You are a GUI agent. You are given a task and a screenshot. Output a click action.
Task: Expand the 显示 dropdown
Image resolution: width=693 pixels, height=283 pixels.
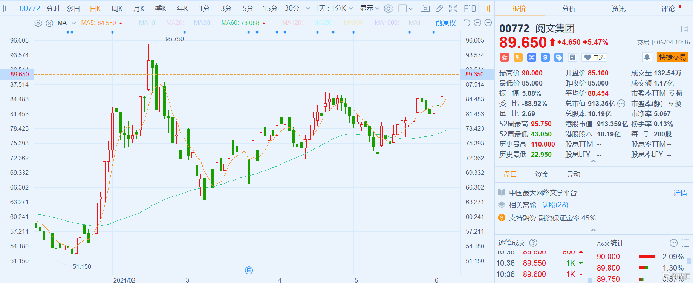[369, 8]
